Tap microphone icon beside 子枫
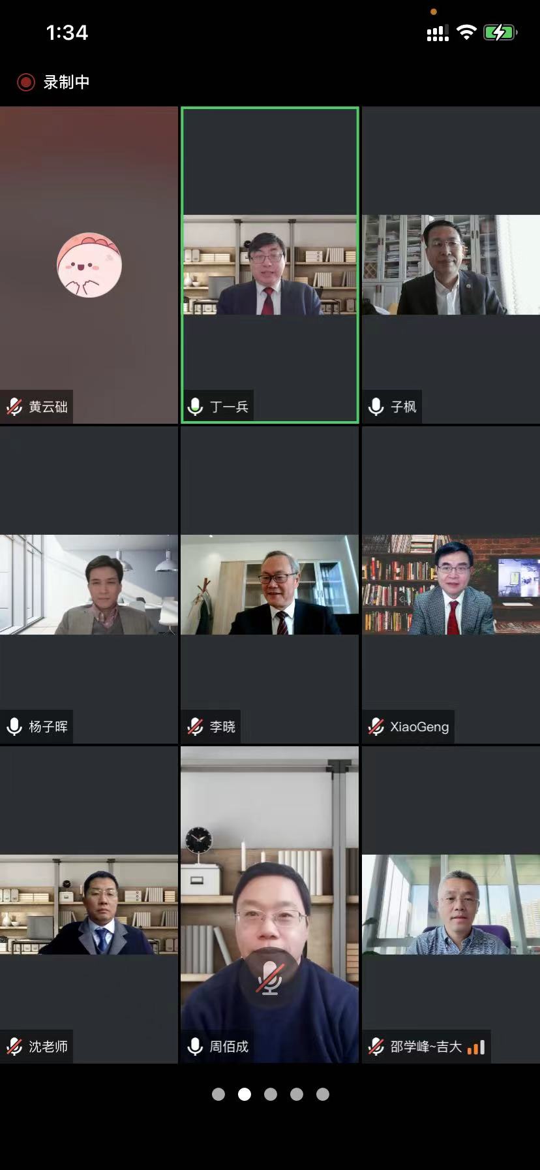Image resolution: width=540 pixels, height=1170 pixels. 376,407
